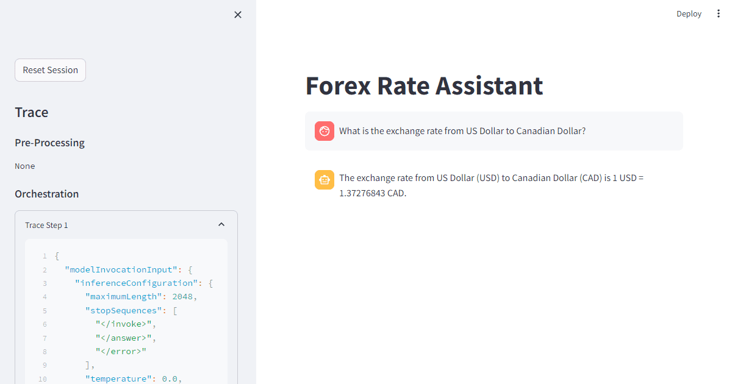Click the Trace heading in the sidebar
Image resolution: width=732 pixels, height=384 pixels.
click(x=32, y=112)
